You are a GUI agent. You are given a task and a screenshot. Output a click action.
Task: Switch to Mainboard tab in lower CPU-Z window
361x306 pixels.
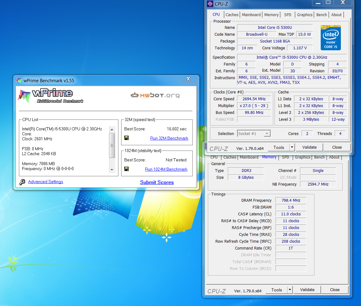tap(249, 157)
